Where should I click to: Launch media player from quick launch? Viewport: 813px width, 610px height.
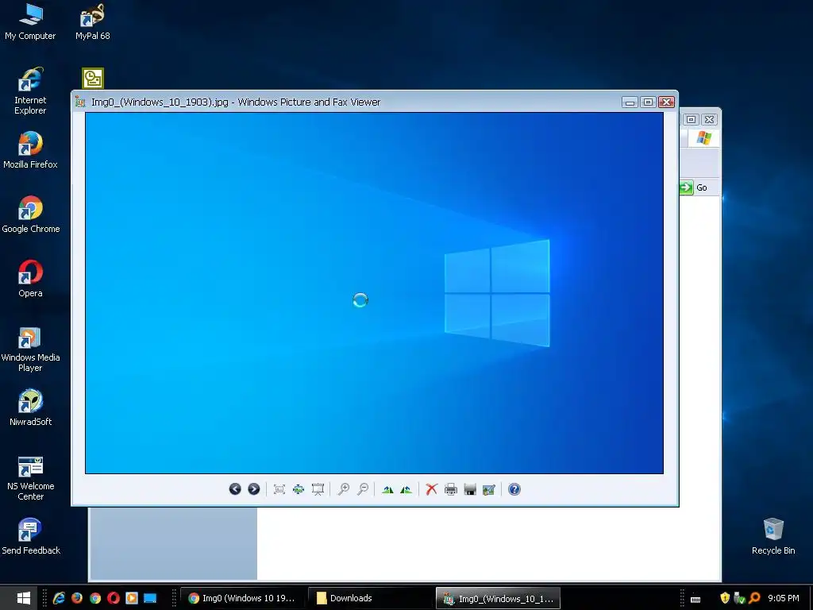tap(132, 598)
